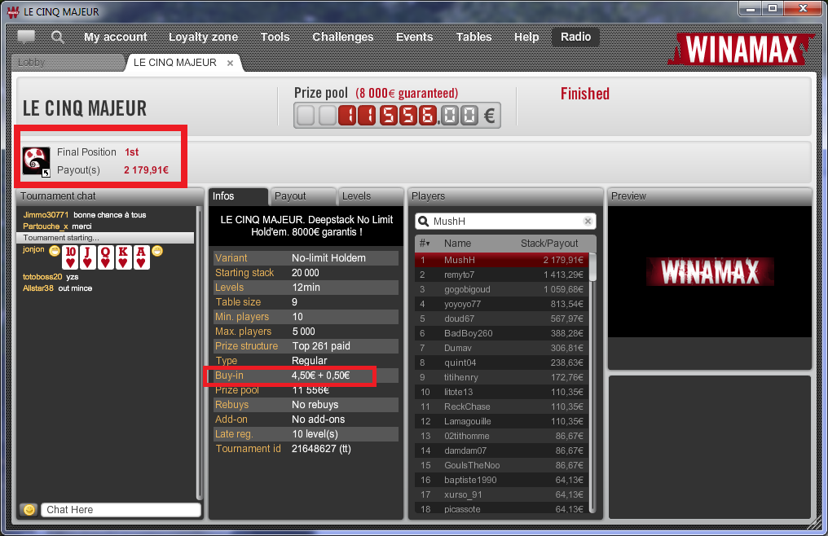
Task: Select player row BadBoy260
Action: 502,333
